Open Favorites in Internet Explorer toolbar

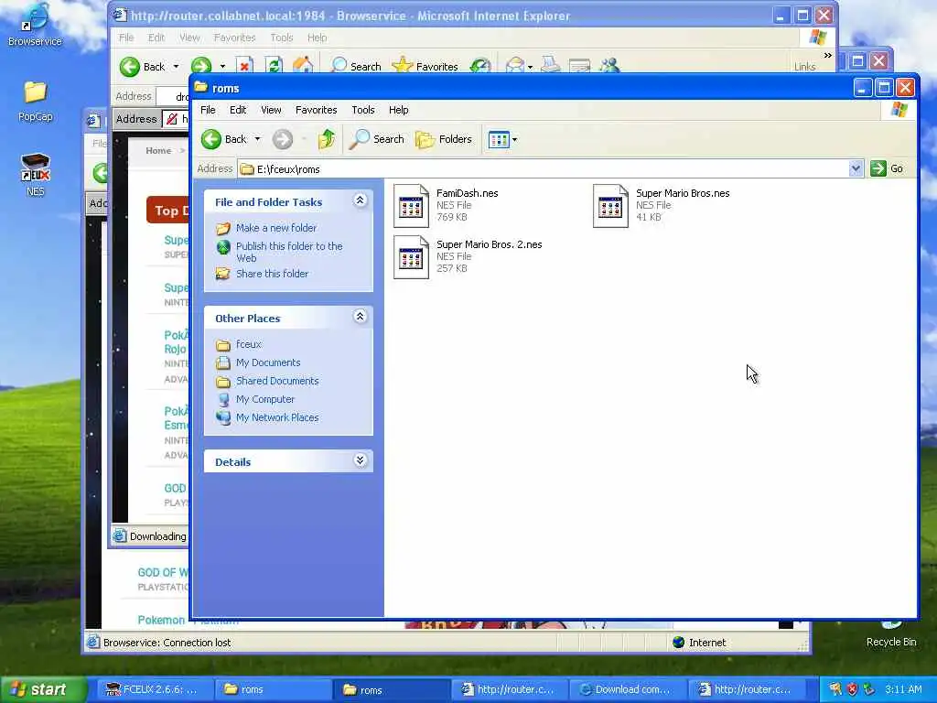tap(425, 66)
